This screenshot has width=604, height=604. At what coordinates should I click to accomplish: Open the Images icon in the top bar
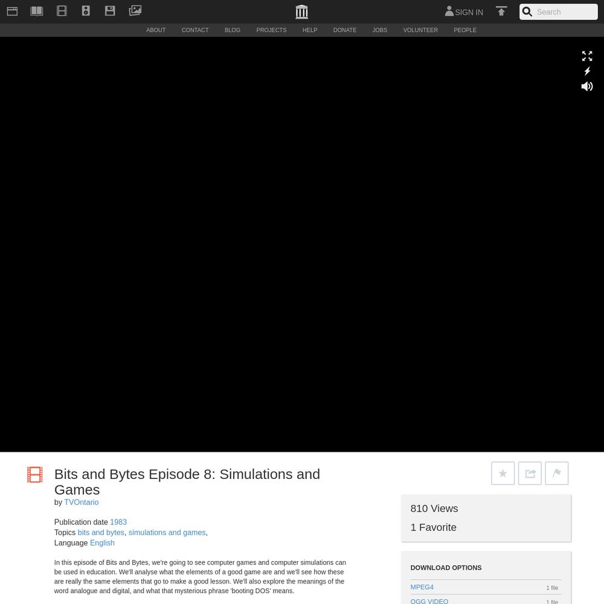135,10
